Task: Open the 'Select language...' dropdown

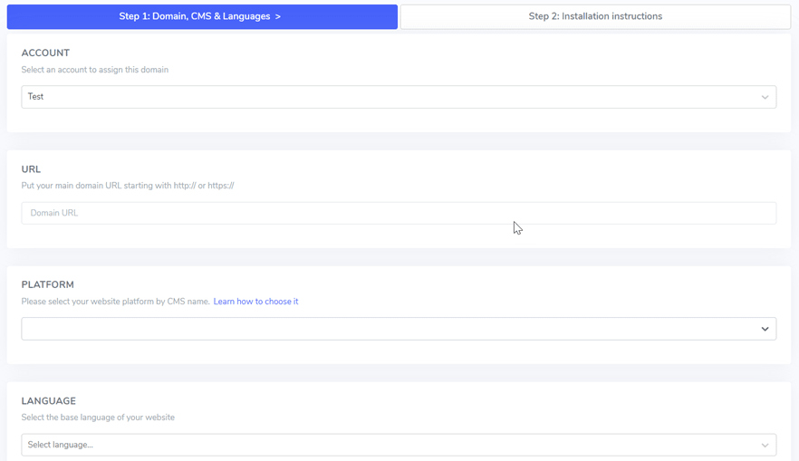Action: (x=399, y=445)
